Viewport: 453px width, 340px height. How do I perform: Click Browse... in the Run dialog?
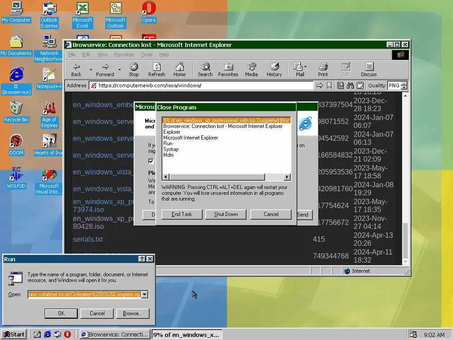[x=133, y=313]
